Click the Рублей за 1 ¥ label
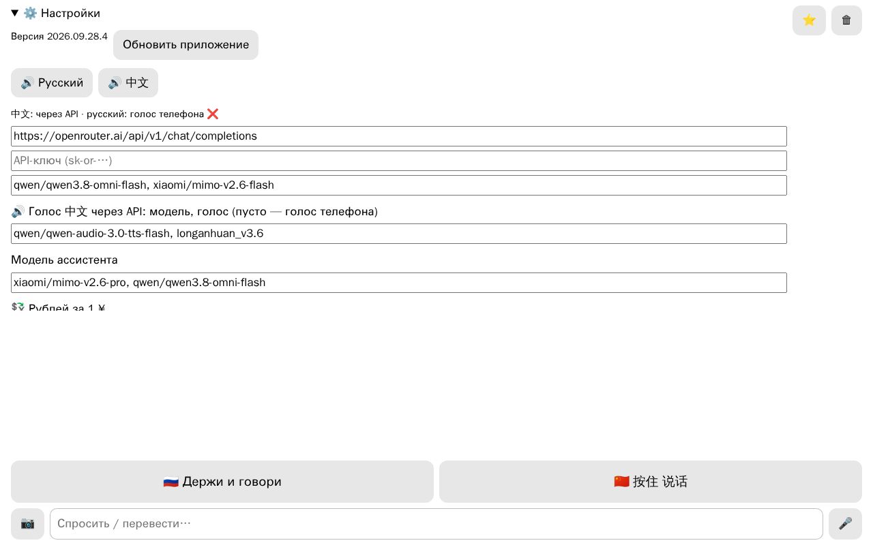Viewport: 873px width, 545px height. (58, 308)
